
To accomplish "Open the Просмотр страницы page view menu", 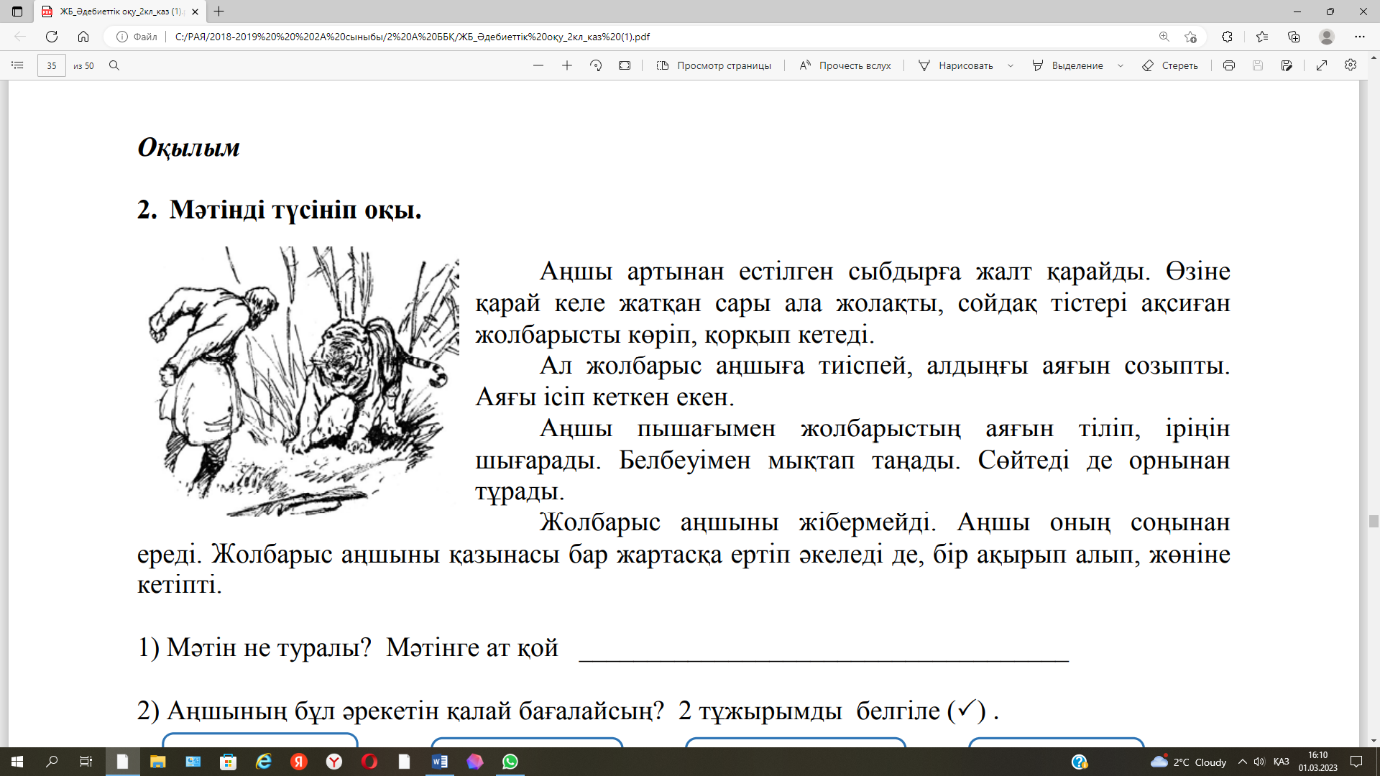I will point(714,65).
